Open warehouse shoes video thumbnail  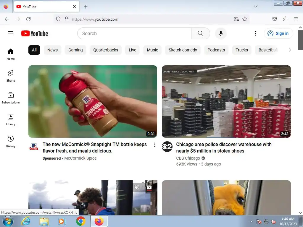point(226,101)
